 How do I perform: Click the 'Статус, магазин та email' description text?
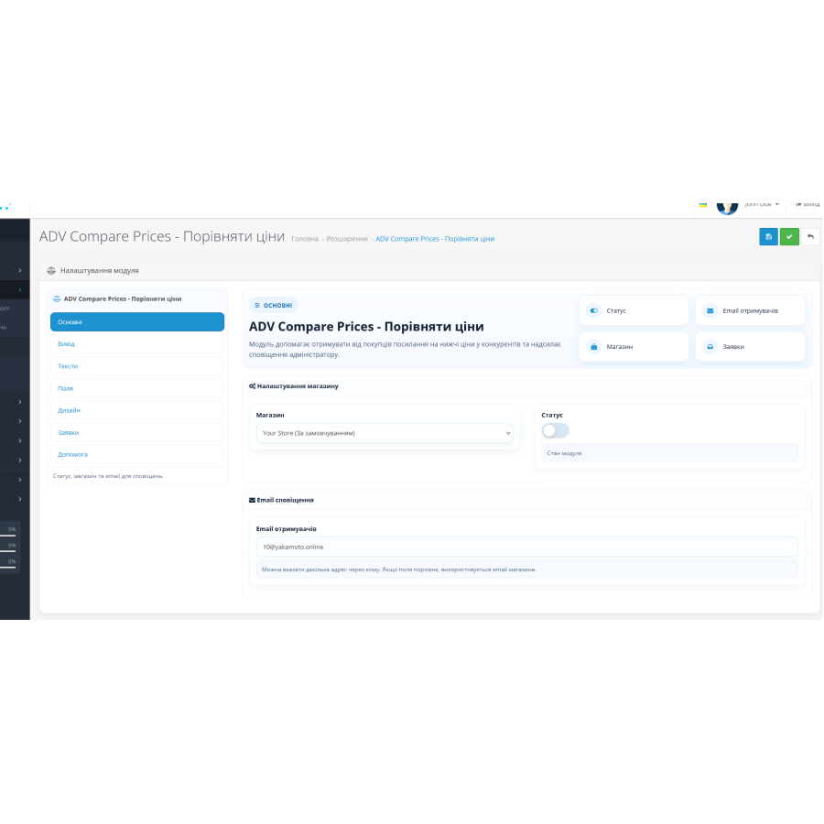(x=108, y=476)
